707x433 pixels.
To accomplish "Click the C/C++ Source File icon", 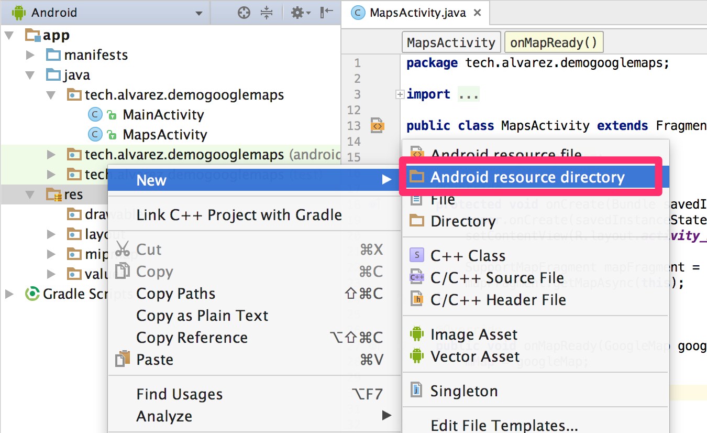I will (x=417, y=277).
